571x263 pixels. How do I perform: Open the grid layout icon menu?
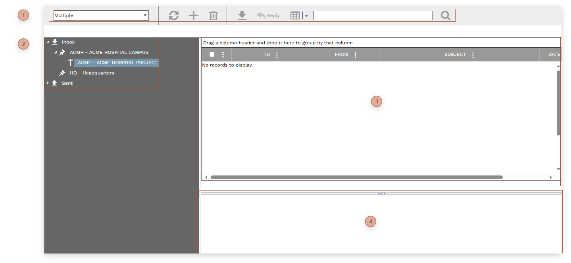point(295,15)
